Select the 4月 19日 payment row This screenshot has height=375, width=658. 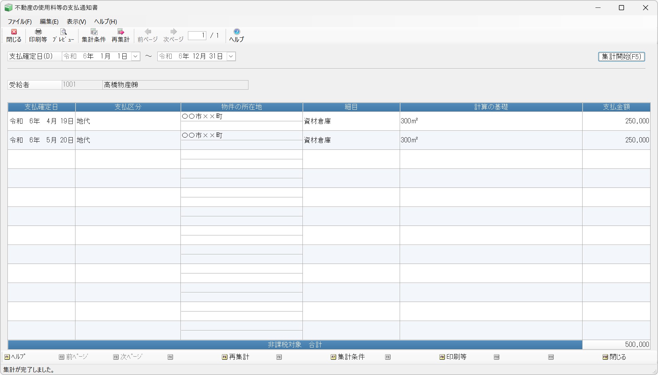click(41, 121)
